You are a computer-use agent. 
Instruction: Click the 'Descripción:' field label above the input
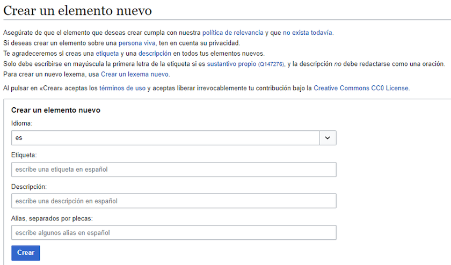point(29,187)
